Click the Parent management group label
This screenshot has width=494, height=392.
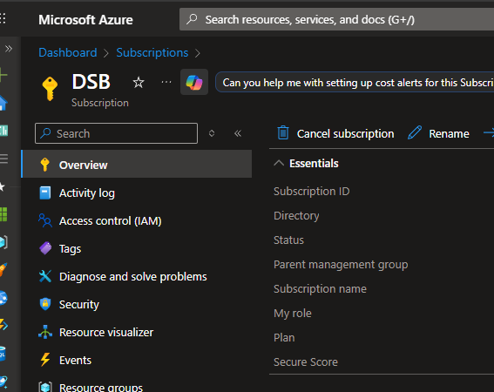pos(341,265)
